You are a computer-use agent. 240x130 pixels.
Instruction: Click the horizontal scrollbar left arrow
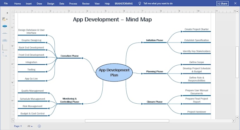pos(13,121)
